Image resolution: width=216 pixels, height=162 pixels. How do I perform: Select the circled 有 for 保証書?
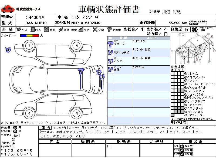coord(15,127)
